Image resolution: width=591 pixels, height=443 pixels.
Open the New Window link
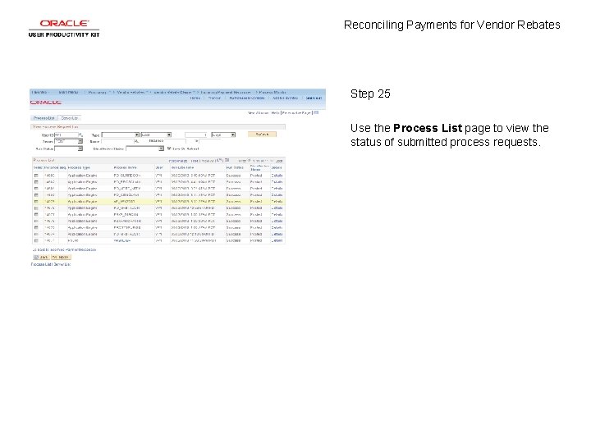click(259, 112)
